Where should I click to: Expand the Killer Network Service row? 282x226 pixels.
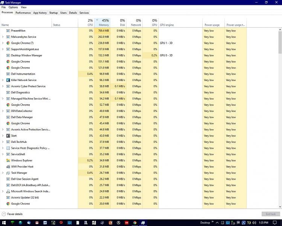coord(3,80)
